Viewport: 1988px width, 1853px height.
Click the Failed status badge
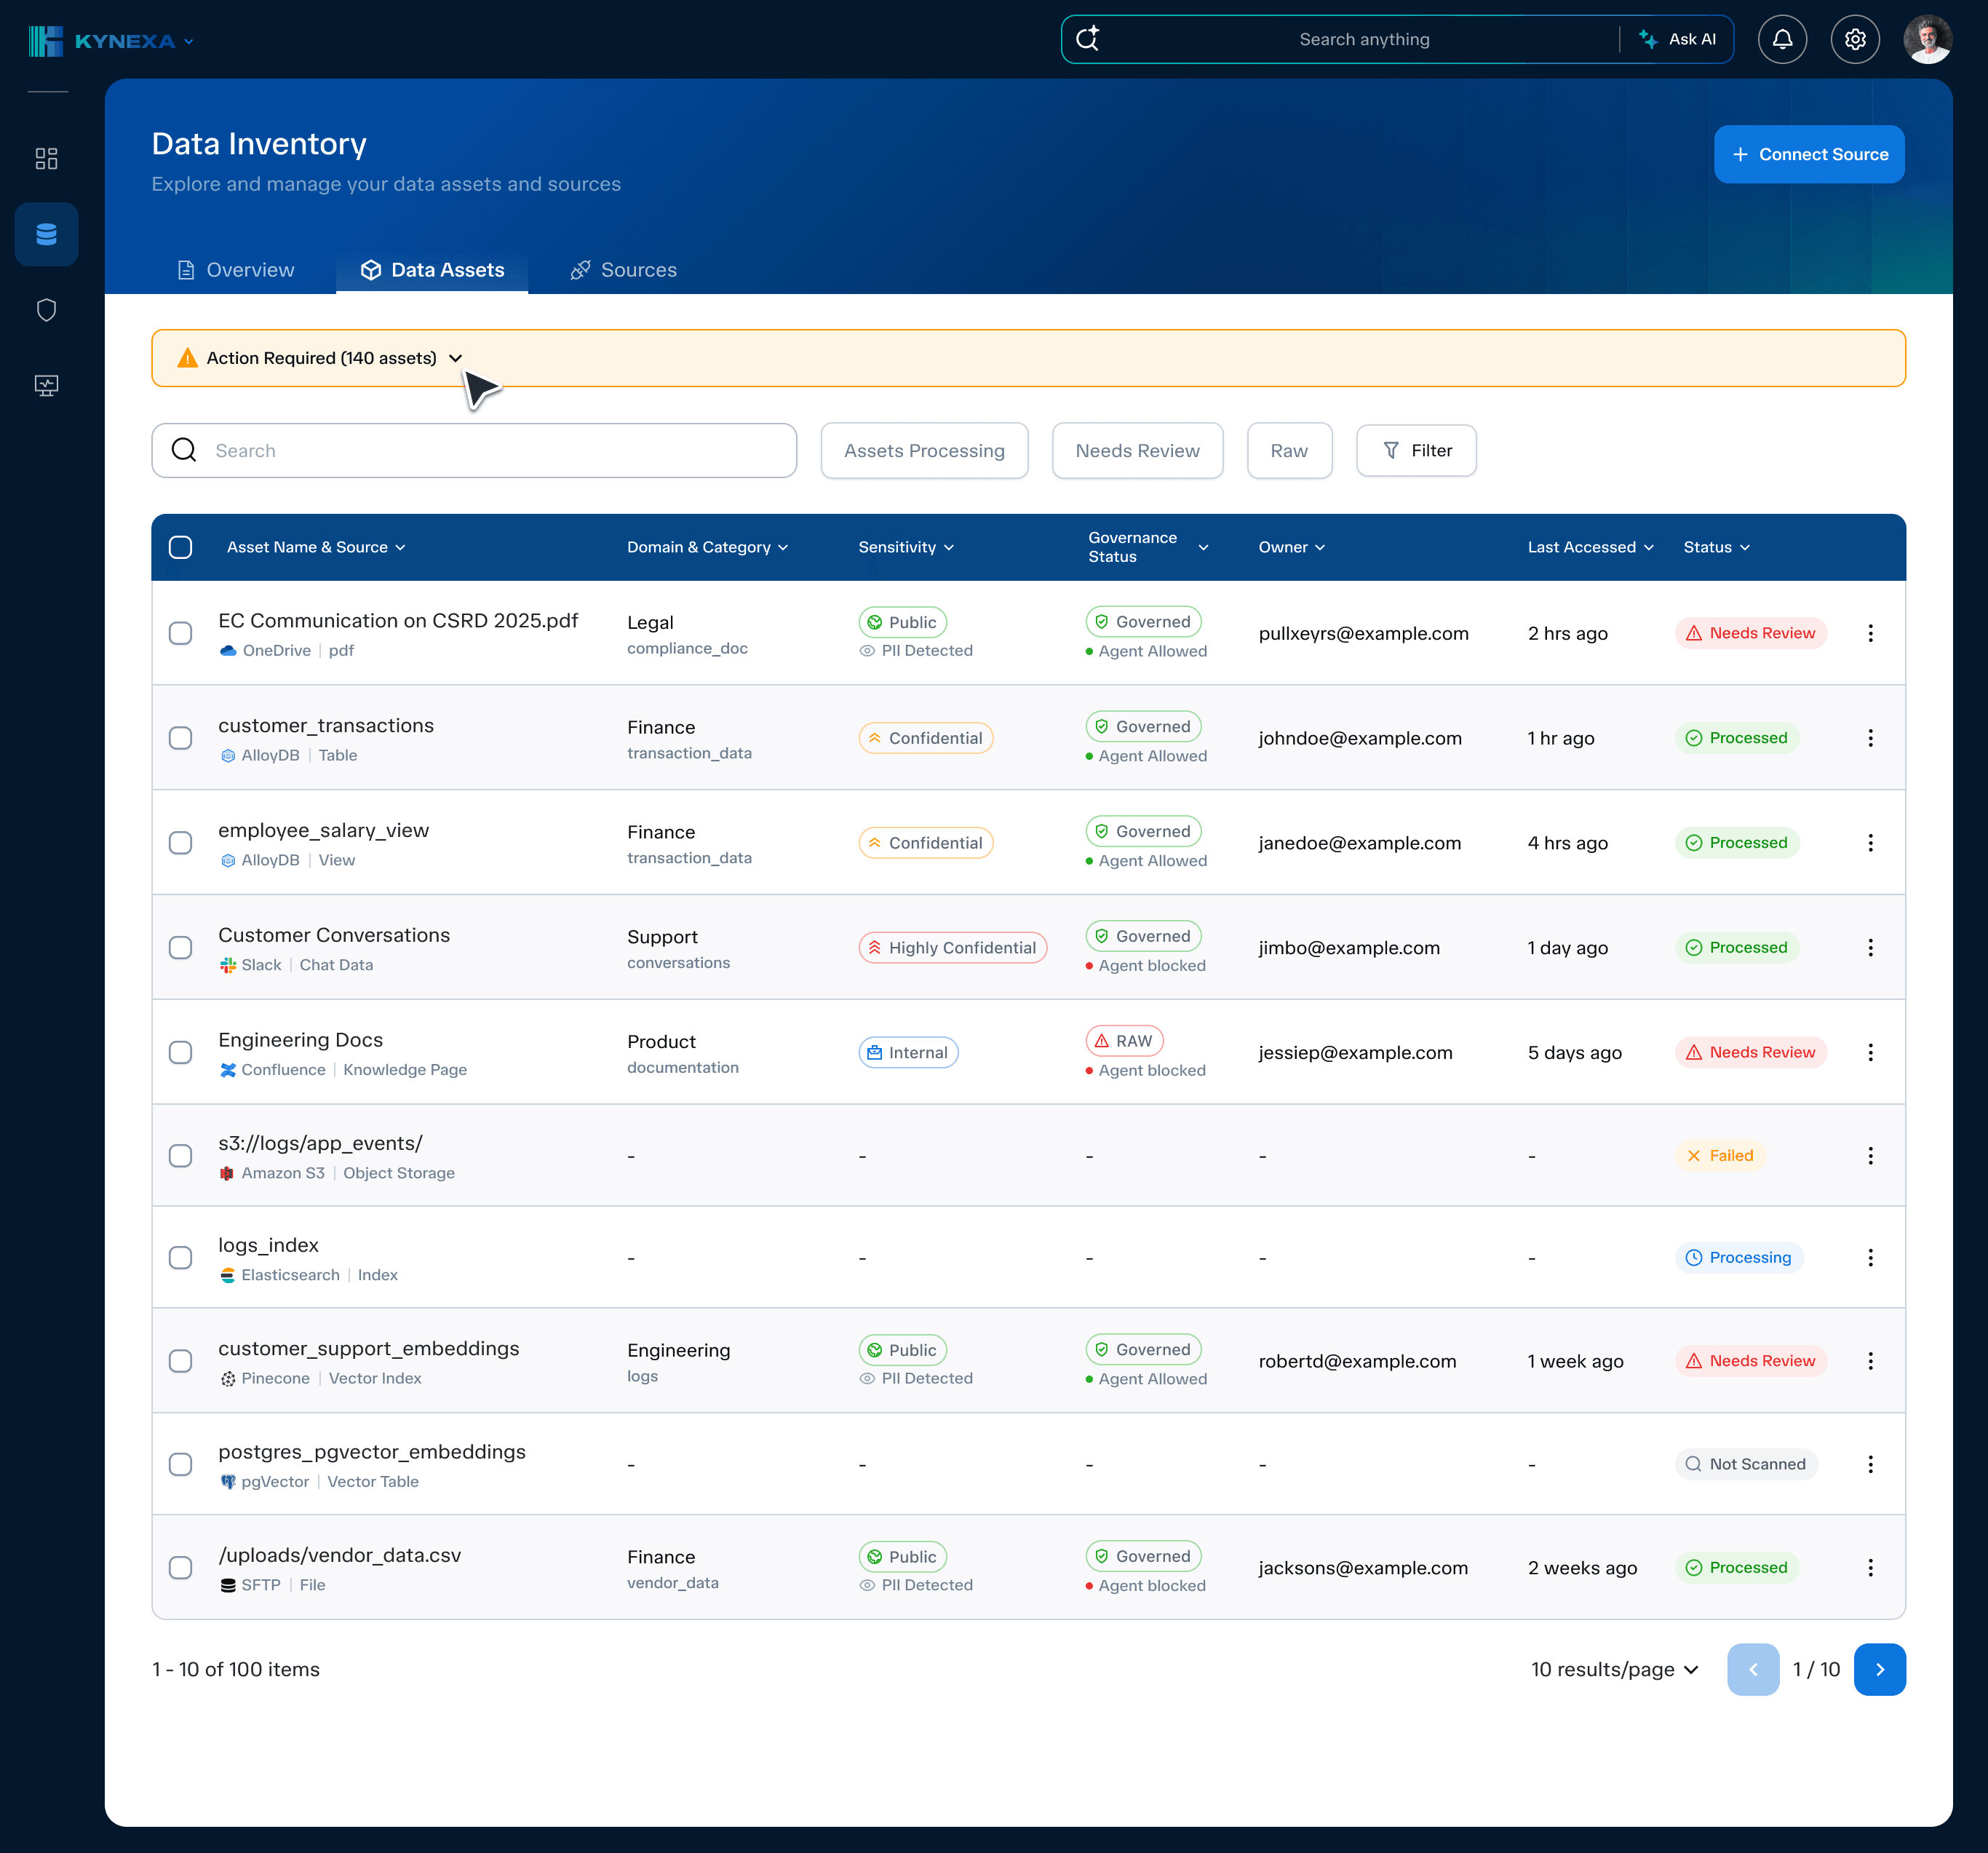point(1720,1155)
